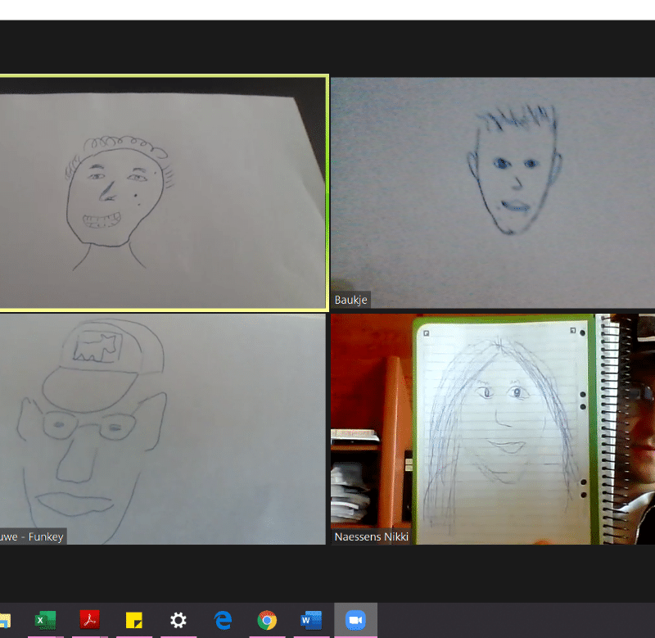
Task: Open Microsoft Excel from the taskbar
Action: pyautogui.click(x=45, y=621)
